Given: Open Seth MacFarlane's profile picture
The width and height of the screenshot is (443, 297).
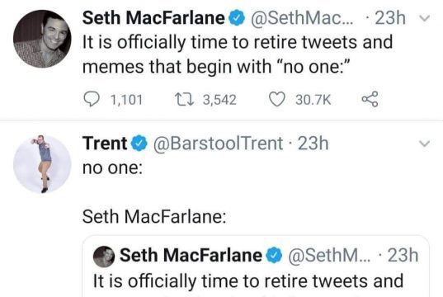Looking at the screenshot, I should click(x=42, y=39).
